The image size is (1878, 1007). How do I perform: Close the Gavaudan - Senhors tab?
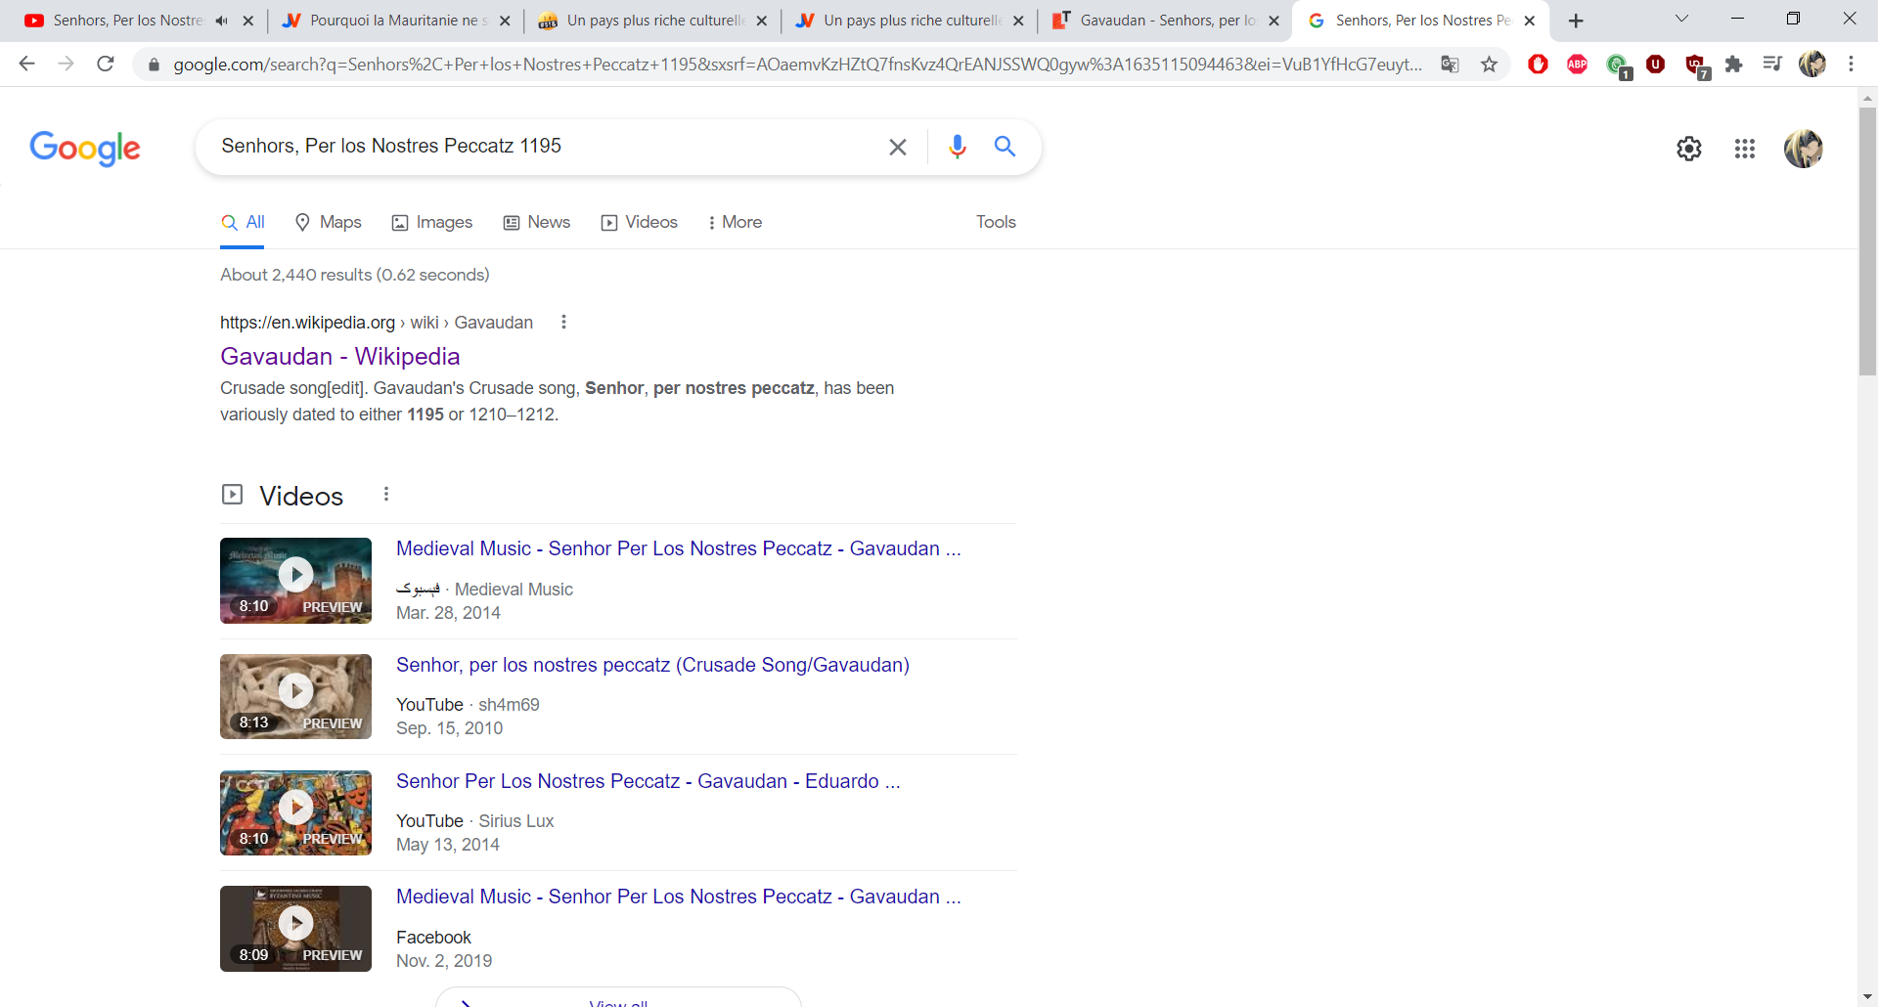click(1274, 21)
